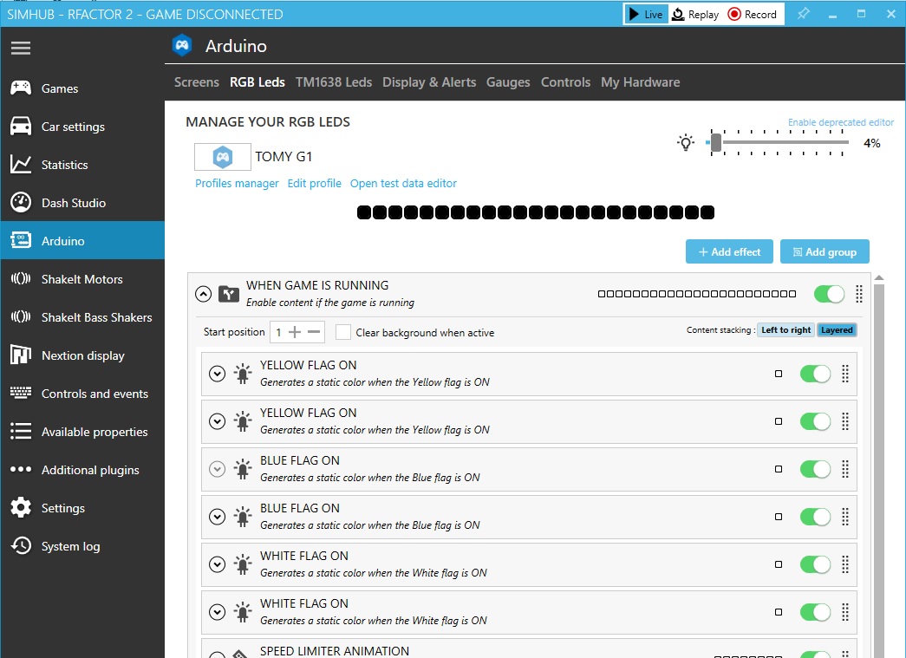Open the Profiles manager link
This screenshot has width=906, height=658.
[x=237, y=183]
